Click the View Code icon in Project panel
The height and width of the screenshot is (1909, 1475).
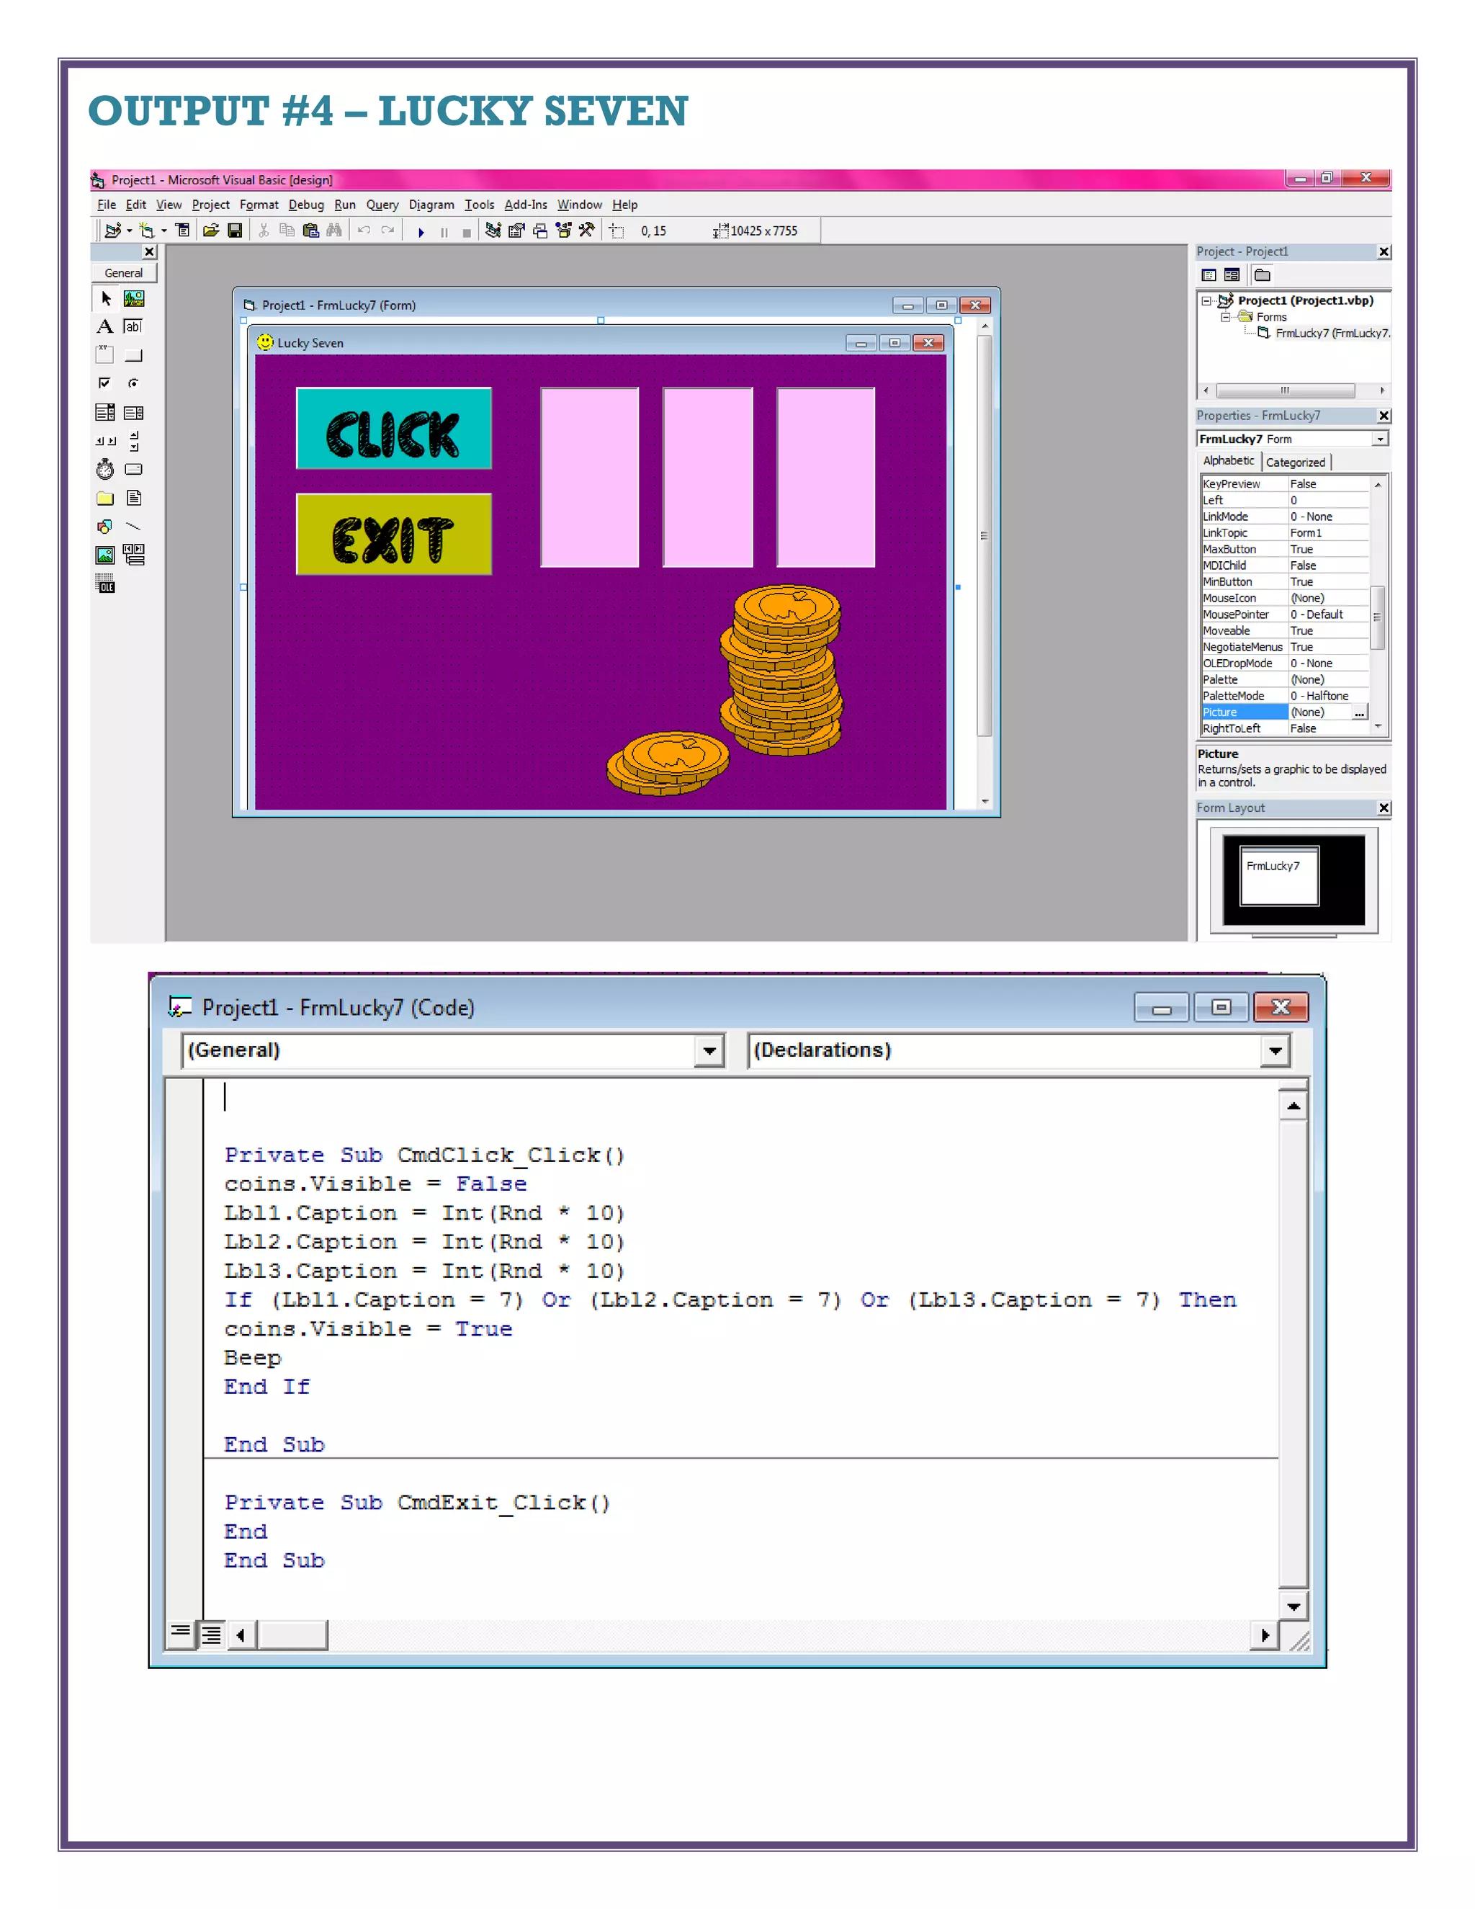(1209, 275)
